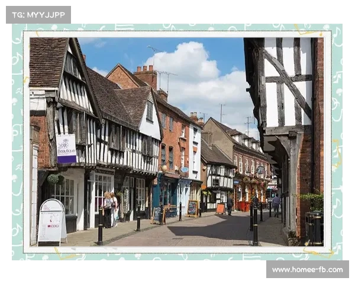Select the white sandwich board sign

tap(51, 222)
